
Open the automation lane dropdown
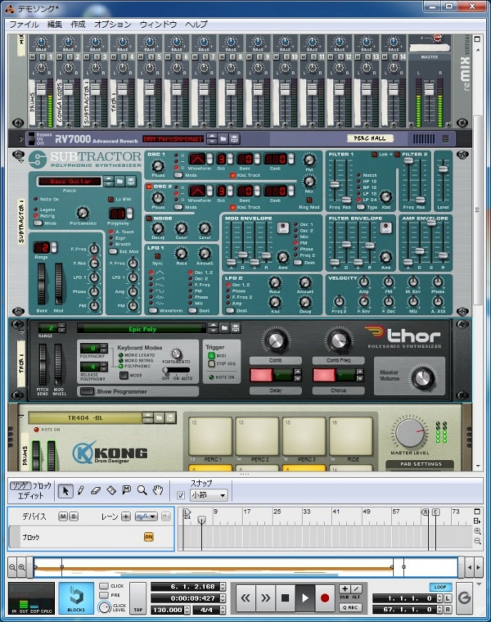click(146, 516)
